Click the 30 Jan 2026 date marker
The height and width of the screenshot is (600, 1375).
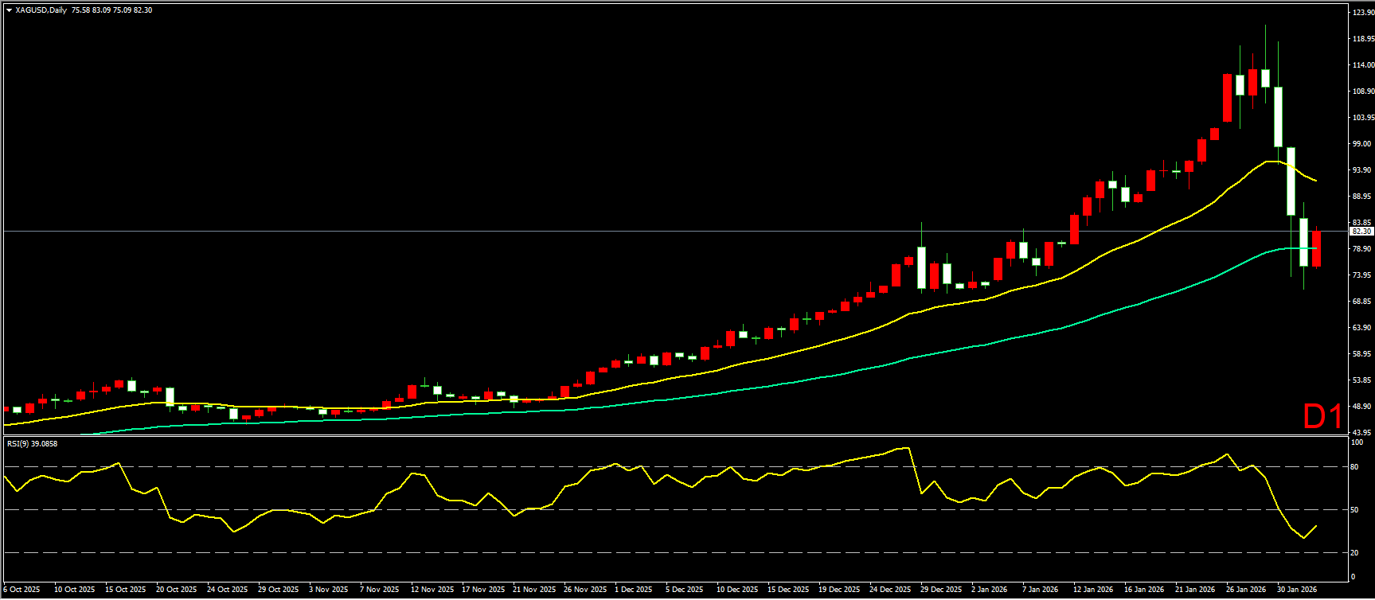(x=1297, y=590)
